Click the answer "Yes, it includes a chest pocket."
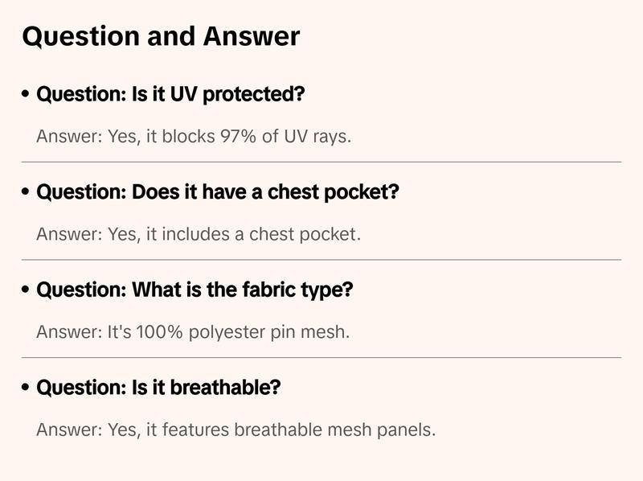This screenshot has width=643, height=481. click(199, 235)
